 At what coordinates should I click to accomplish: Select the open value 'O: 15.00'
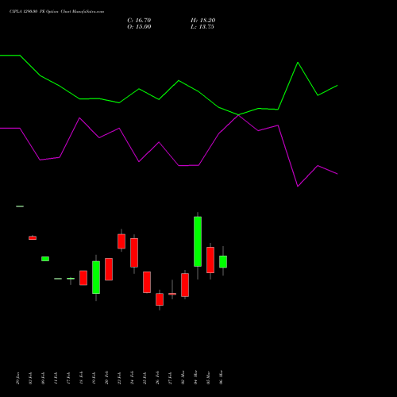point(139,27)
